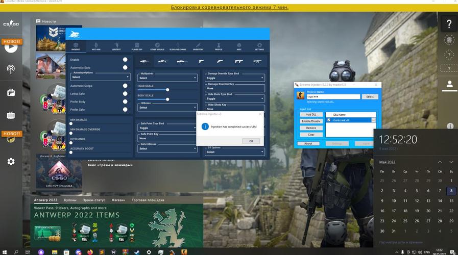Open the LEGITBOT tab icon
The image size is (458, 255).
pos(116,45)
